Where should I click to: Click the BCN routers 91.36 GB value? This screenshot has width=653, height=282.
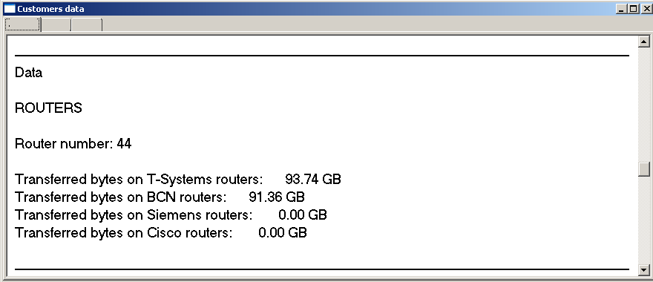[277, 197]
